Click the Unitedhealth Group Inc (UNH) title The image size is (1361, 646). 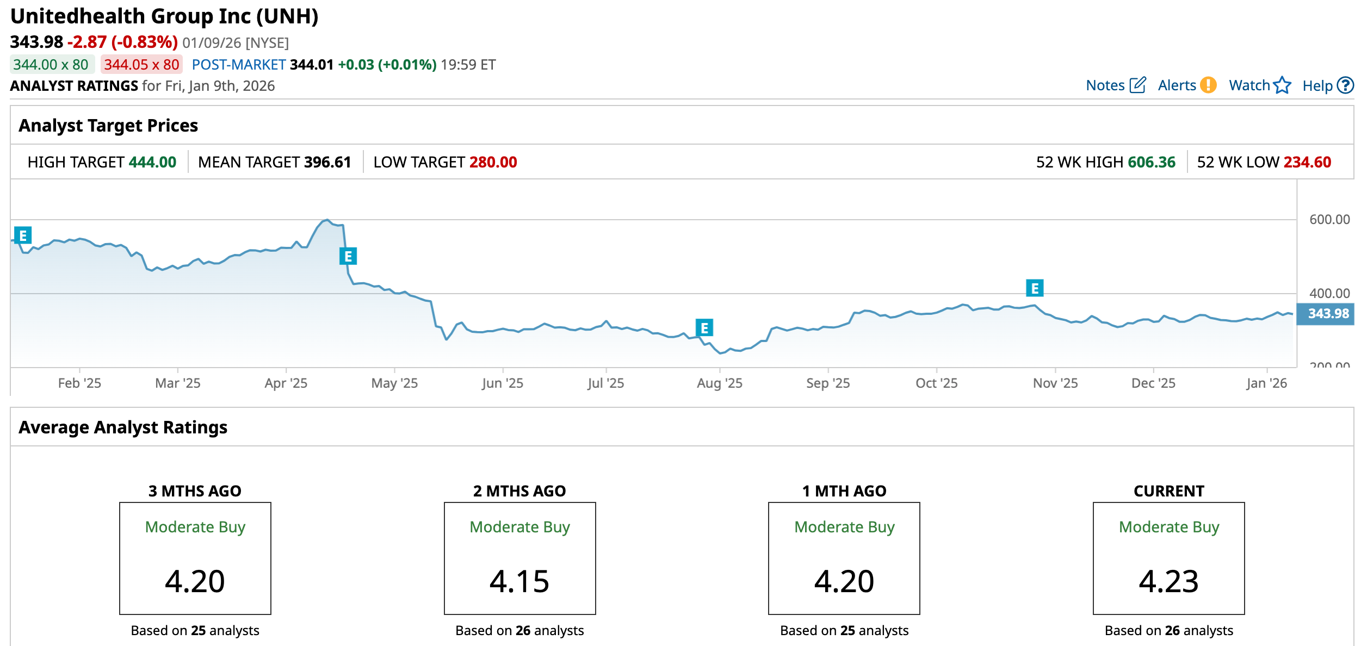[x=164, y=16]
